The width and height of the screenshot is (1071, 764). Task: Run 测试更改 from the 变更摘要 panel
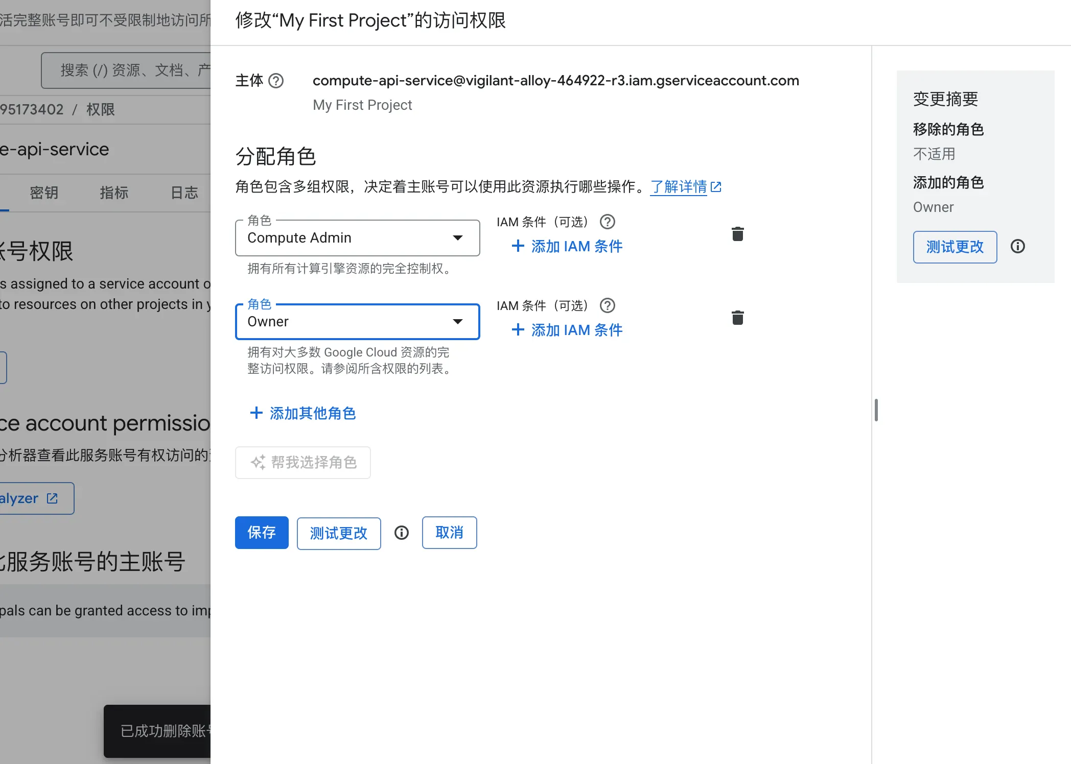954,247
